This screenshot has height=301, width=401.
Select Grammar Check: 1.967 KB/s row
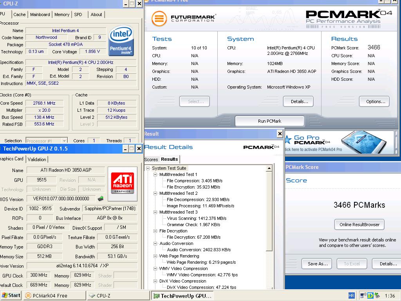click(x=193, y=225)
